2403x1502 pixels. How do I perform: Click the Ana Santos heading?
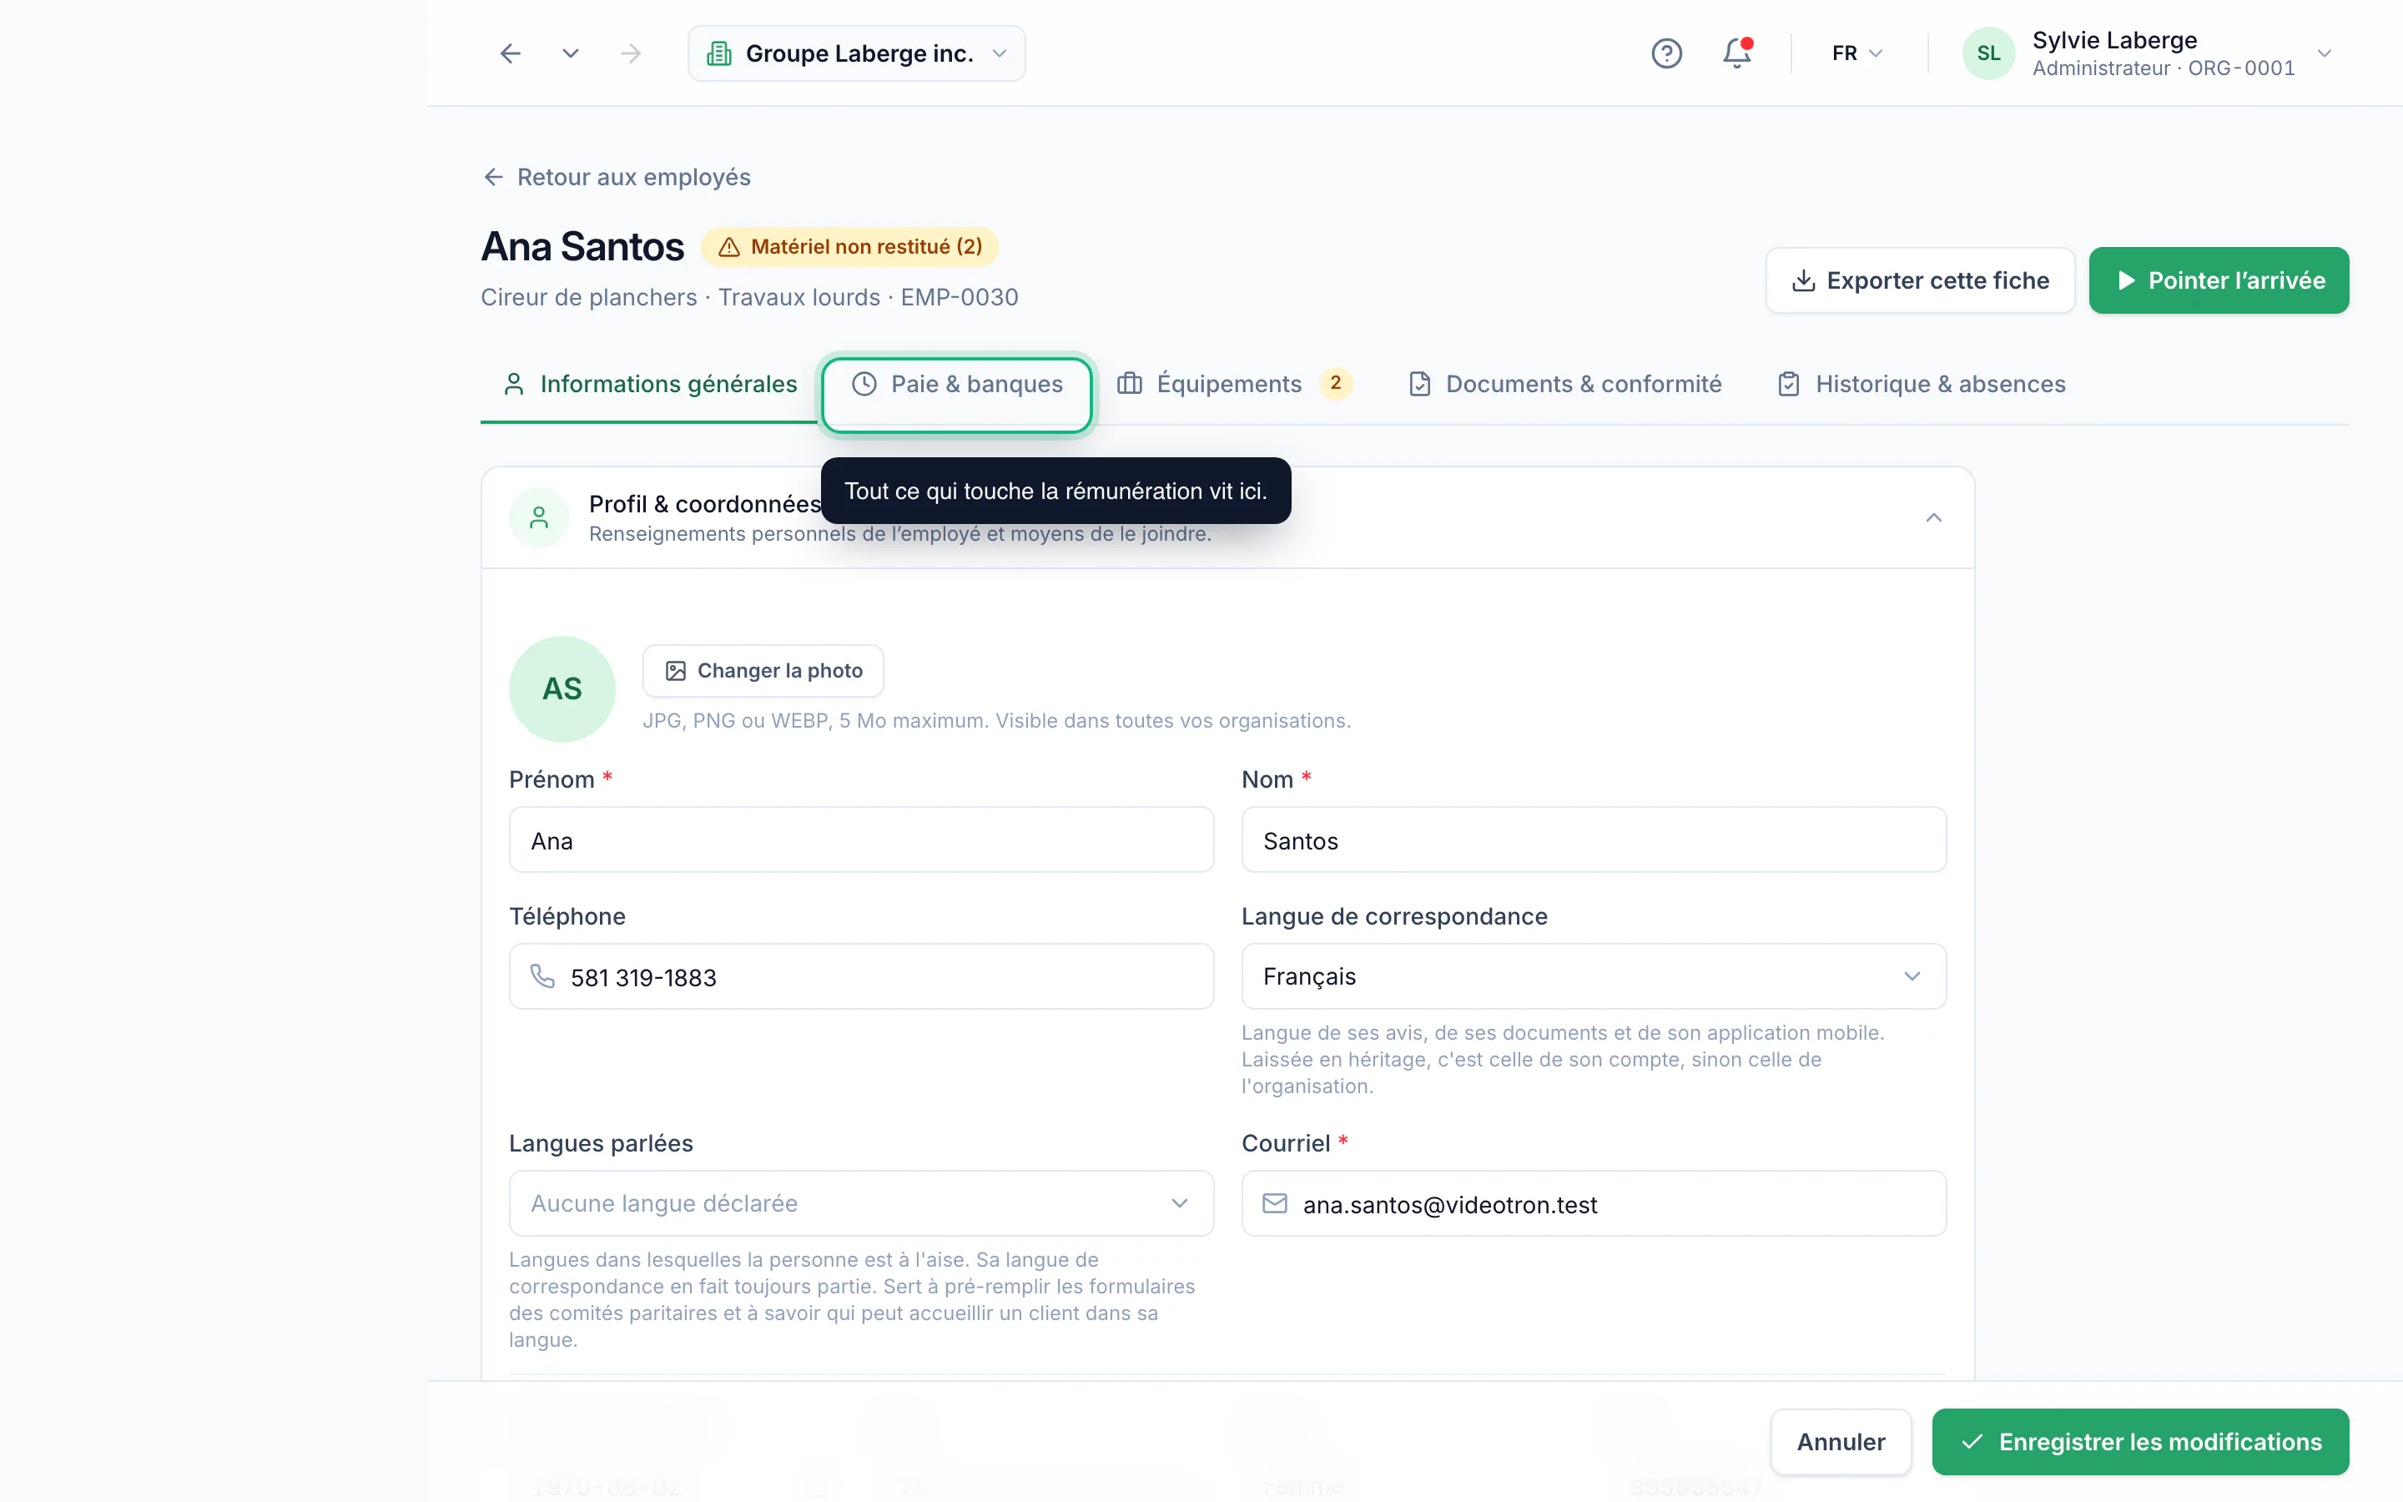coord(583,246)
